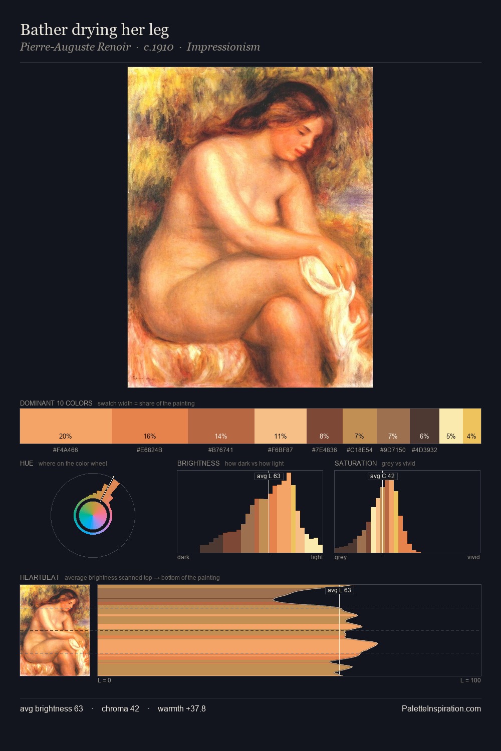Click the date 'c.1910' in the subtitle

coord(158,47)
